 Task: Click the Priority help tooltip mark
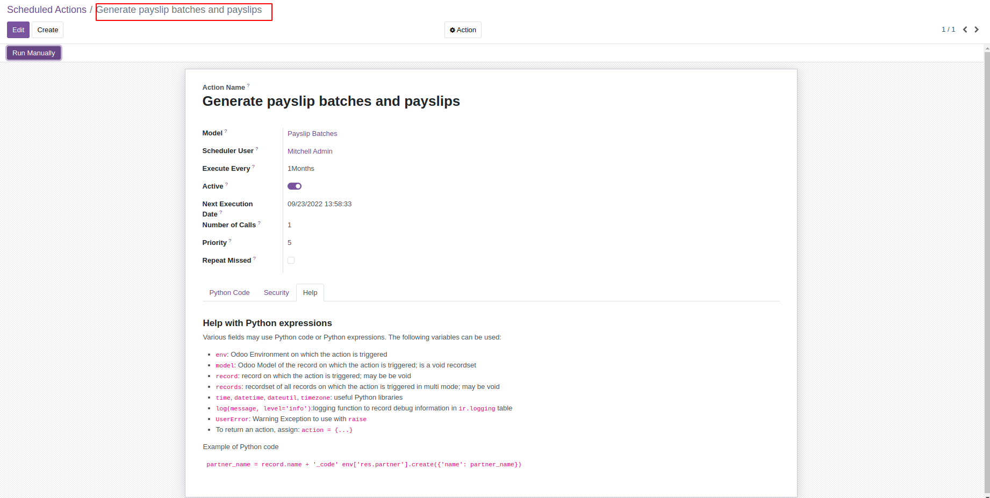[x=230, y=241]
